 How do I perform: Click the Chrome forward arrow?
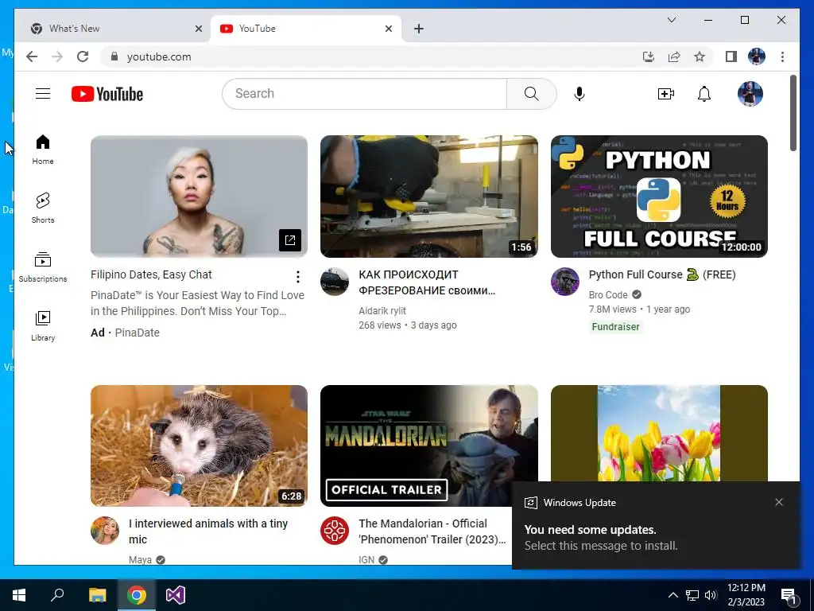click(57, 56)
